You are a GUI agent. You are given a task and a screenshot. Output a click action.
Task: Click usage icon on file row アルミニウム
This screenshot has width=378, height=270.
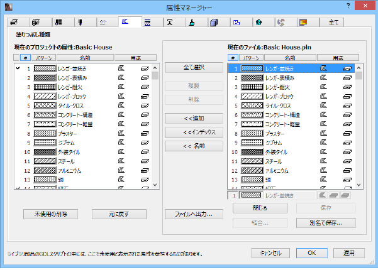(x=347, y=171)
